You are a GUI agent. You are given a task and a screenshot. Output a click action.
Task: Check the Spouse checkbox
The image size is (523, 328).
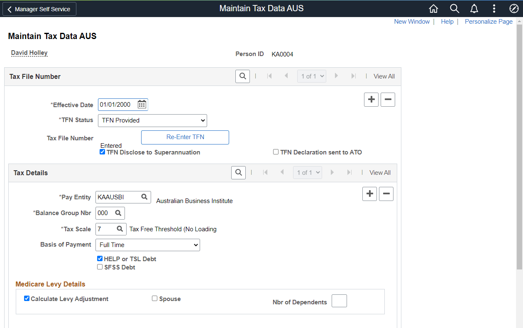[154, 298]
